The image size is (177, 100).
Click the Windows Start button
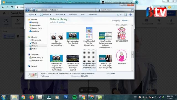point(4,97)
